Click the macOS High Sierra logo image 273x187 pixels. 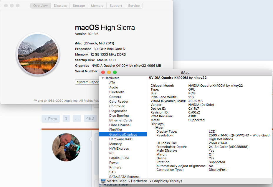click(38, 54)
